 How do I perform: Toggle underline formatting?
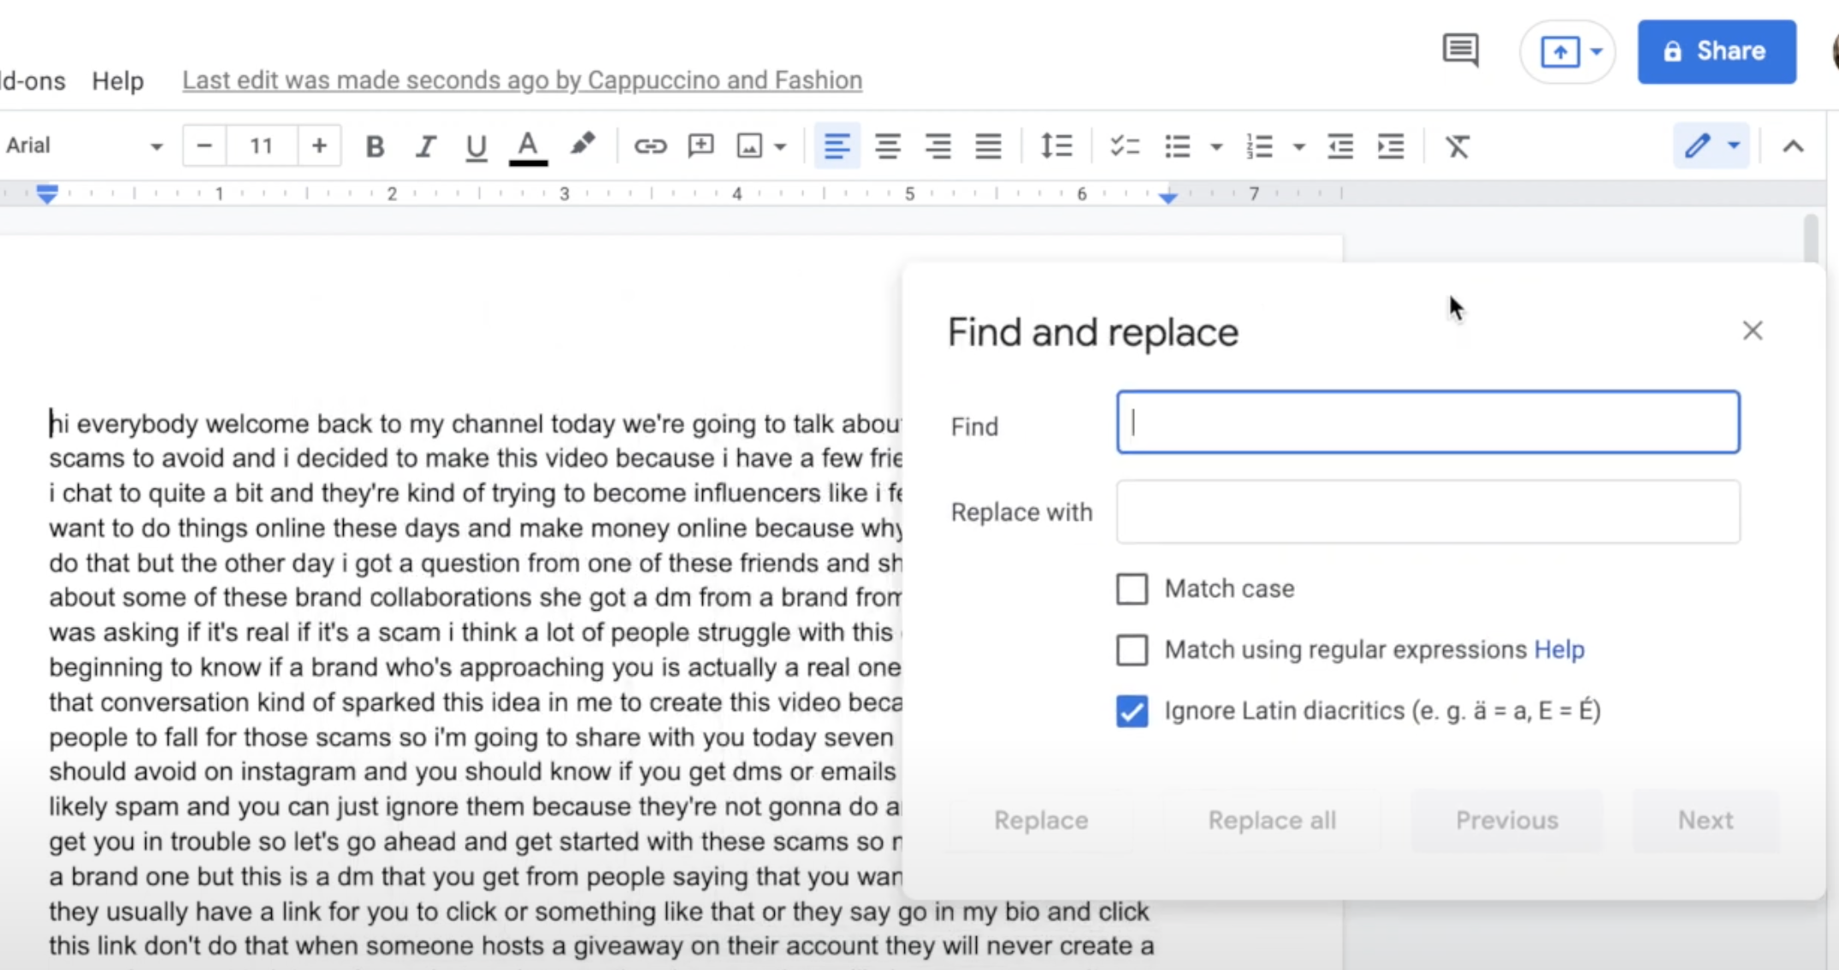476,147
